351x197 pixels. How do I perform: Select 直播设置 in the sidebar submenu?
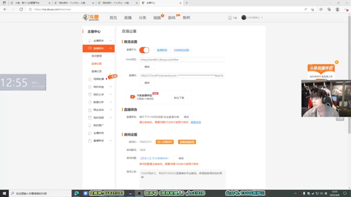click(97, 63)
